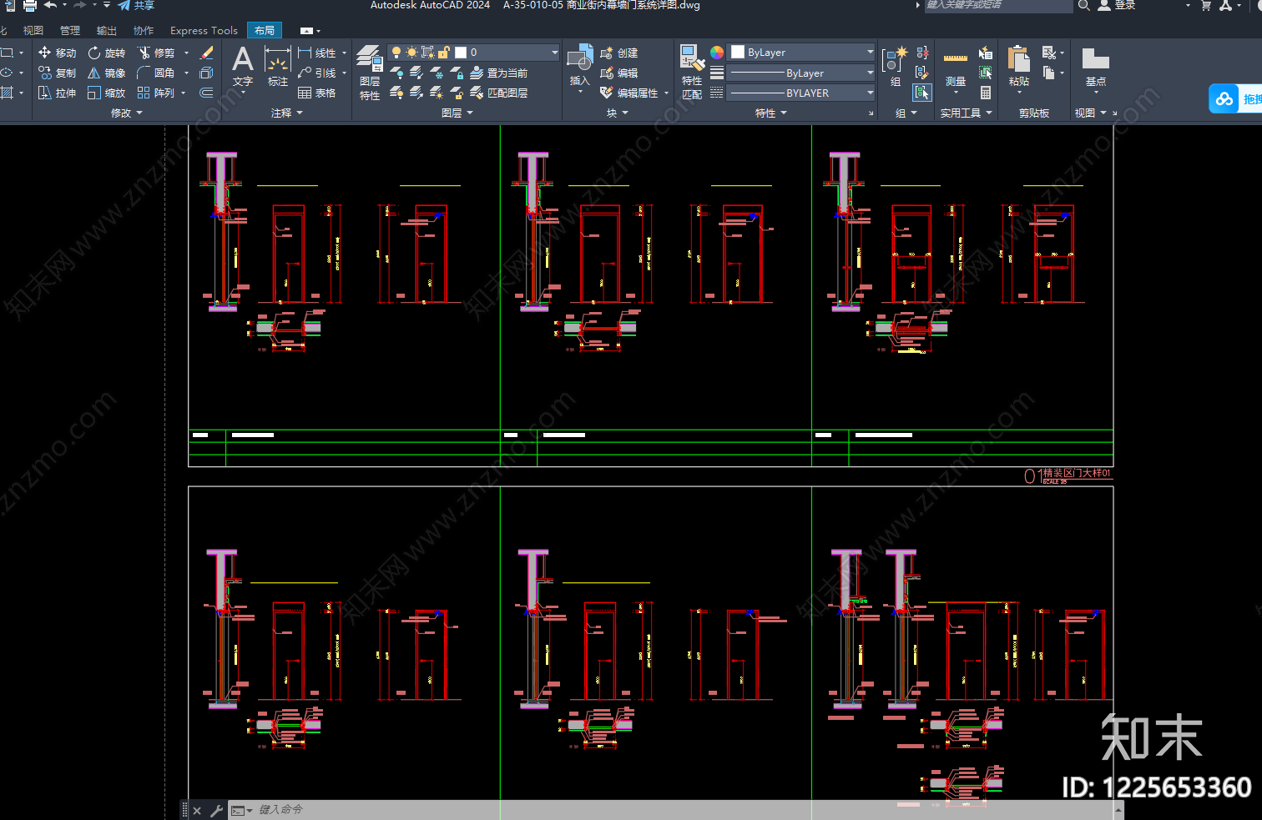Select the 布局 ribbon tab
This screenshot has width=1262, height=820.
click(265, 31)
